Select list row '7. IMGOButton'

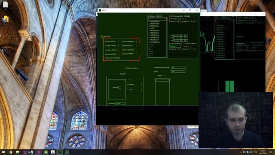pos(157,35)
